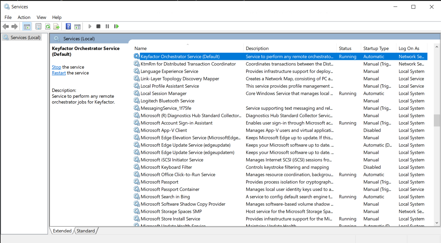Select Microsoft Edge Update Service (edgeupdate) row
This screenshot has height=243, width=441.
click(280, 145)
